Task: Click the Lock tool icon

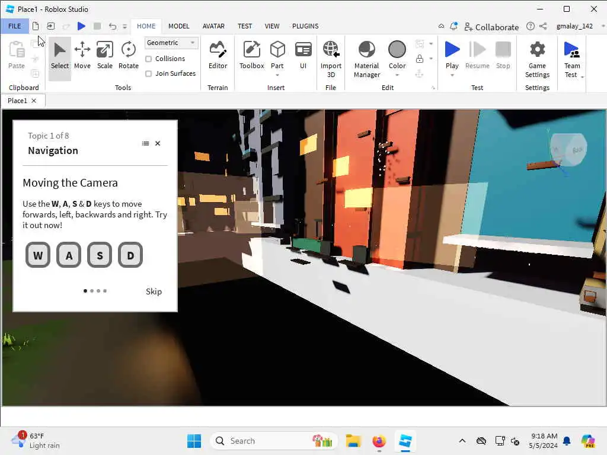Action: coord(420,59)
